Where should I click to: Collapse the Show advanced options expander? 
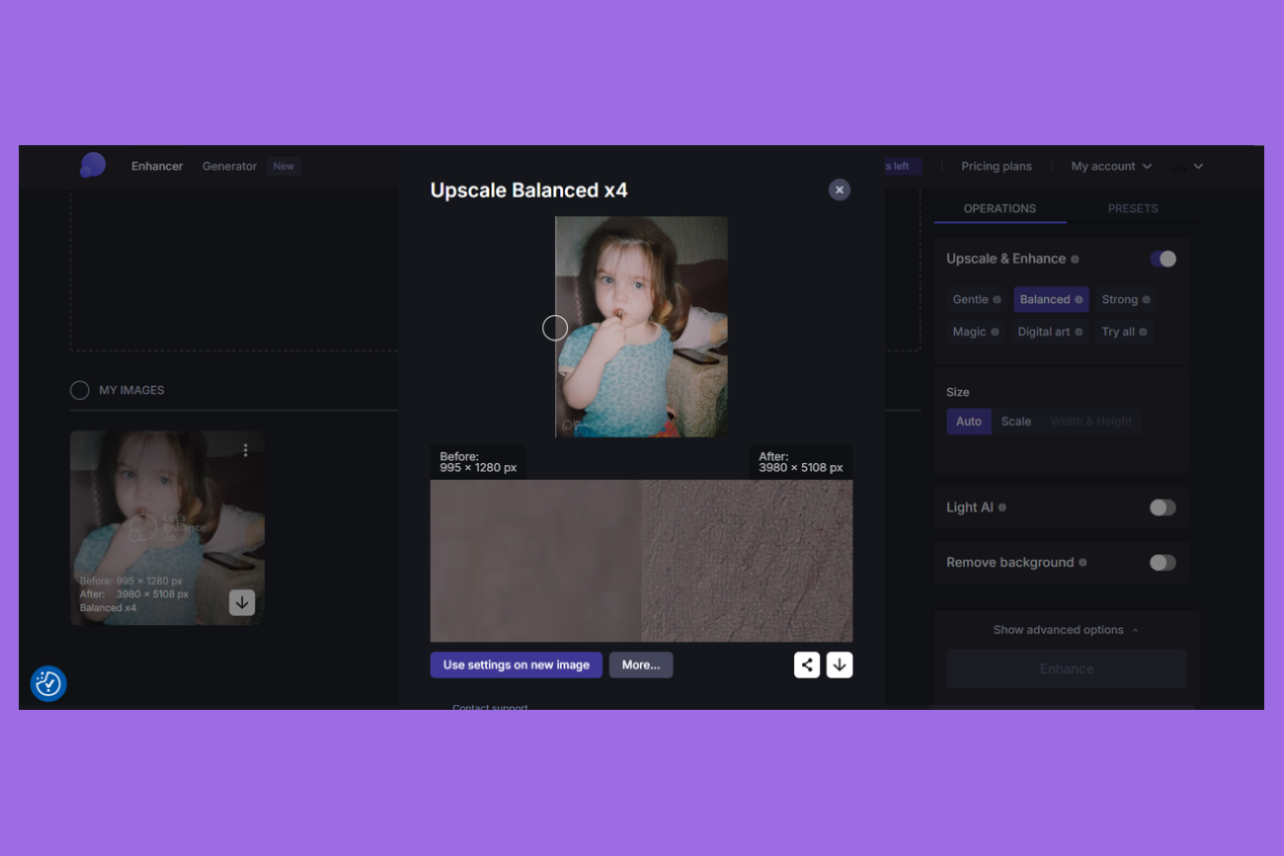click(x=1066, y=630)
